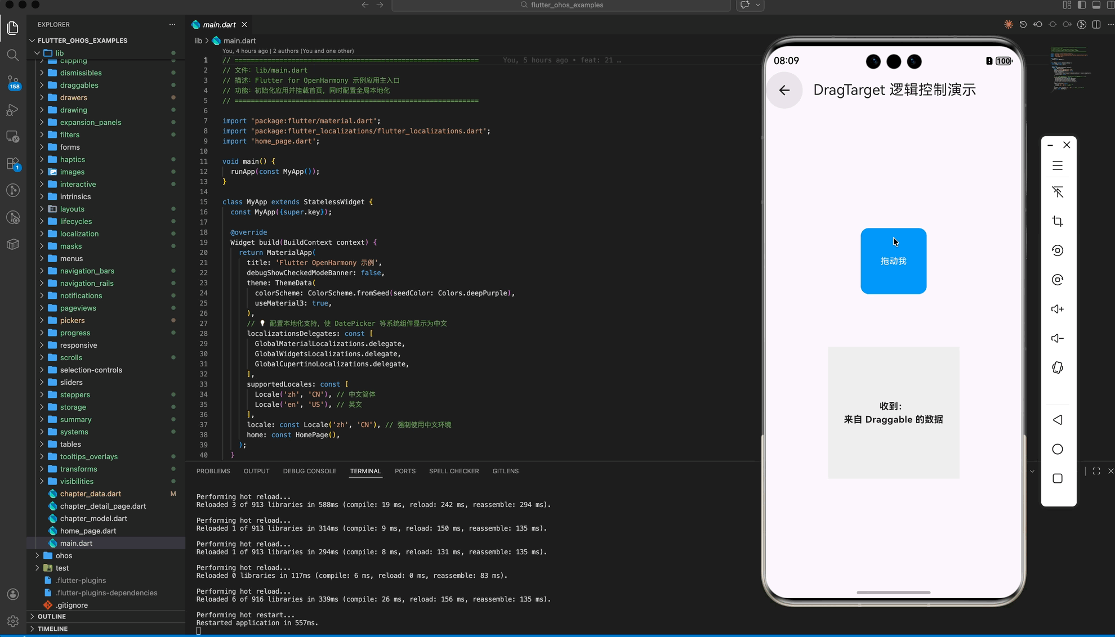Click the blue 拖动我 draggable box

[x=893, y=261]
